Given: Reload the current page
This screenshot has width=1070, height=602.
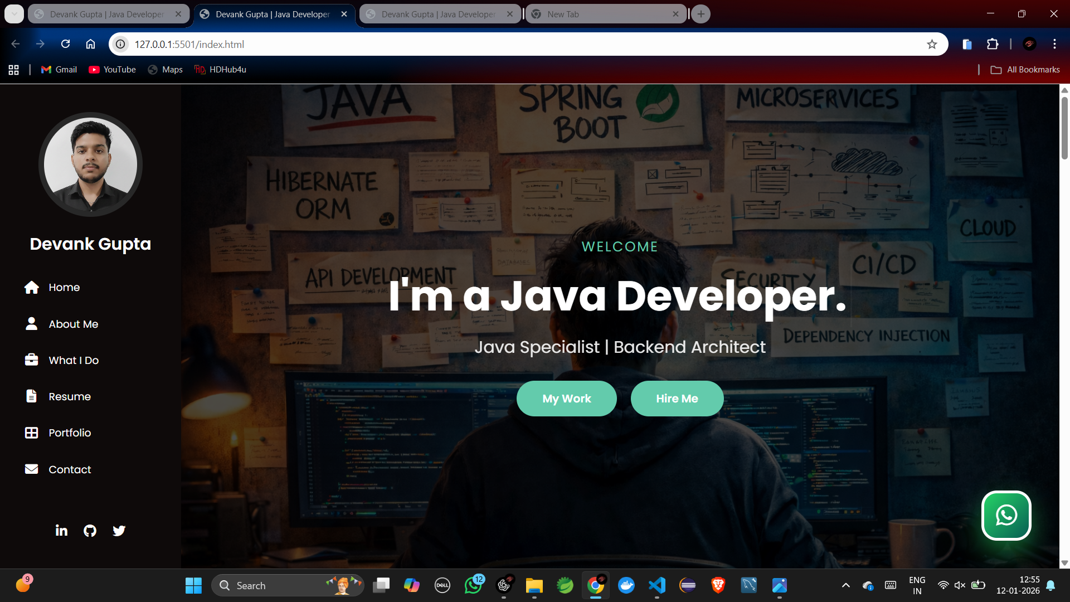Looking at the screenshot, I should 65,45.
